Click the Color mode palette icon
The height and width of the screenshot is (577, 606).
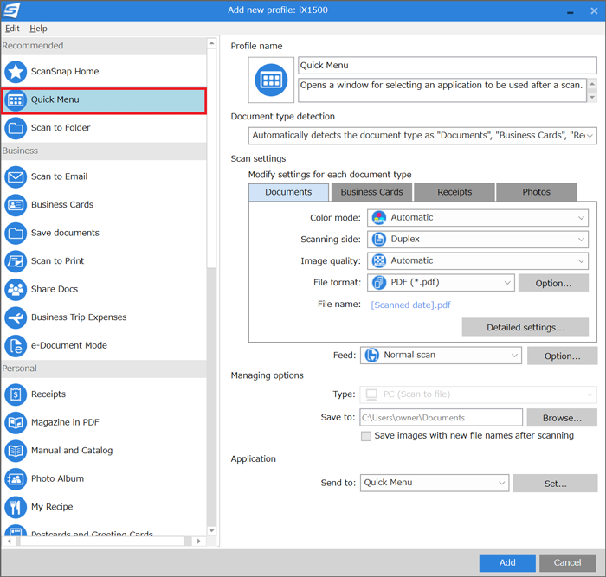379,218
